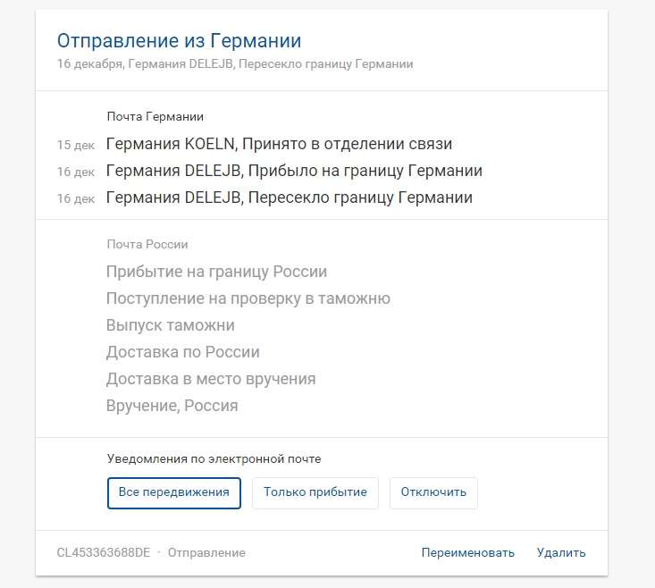The image size is (655, 588).
Task: Select the "Все передвижения" notification option
Action: (x=173, y=492)
